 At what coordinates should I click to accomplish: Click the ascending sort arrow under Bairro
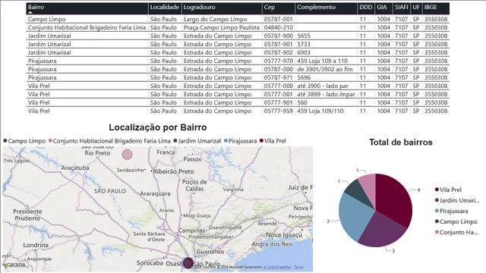(x=30, y=13)
